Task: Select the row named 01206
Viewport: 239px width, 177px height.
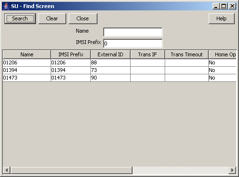Action: [x=119, y=62]
